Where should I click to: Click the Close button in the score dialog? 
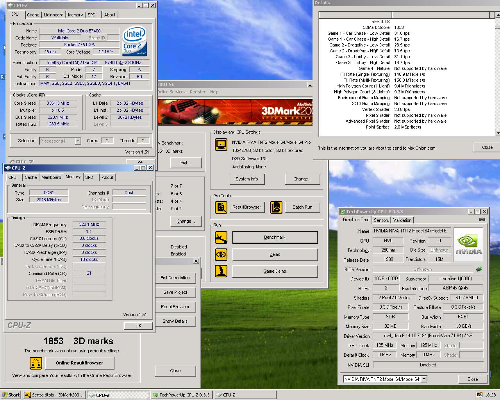[x=175, y=371]
